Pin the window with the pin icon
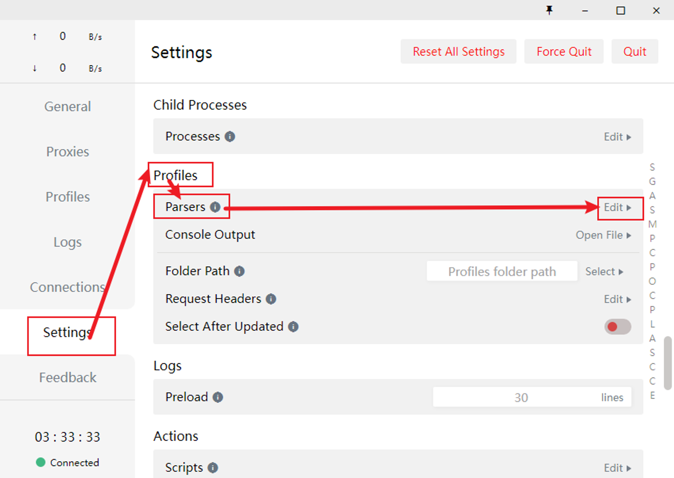Screen dimensions: 674x478 [549, 10]
